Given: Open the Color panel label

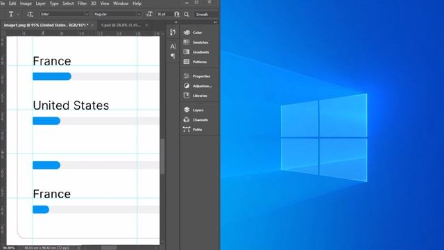Looking at the screenshot, I should (197, 33).
